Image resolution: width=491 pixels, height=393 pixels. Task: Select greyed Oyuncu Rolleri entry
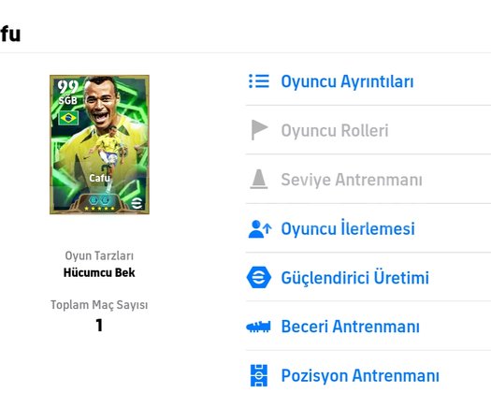(368, 130)
